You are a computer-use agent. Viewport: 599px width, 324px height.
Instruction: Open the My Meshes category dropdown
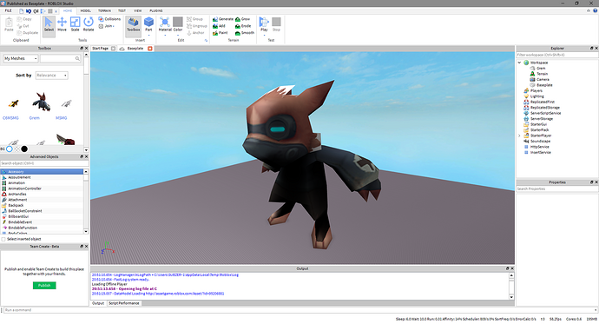(21, 58)
